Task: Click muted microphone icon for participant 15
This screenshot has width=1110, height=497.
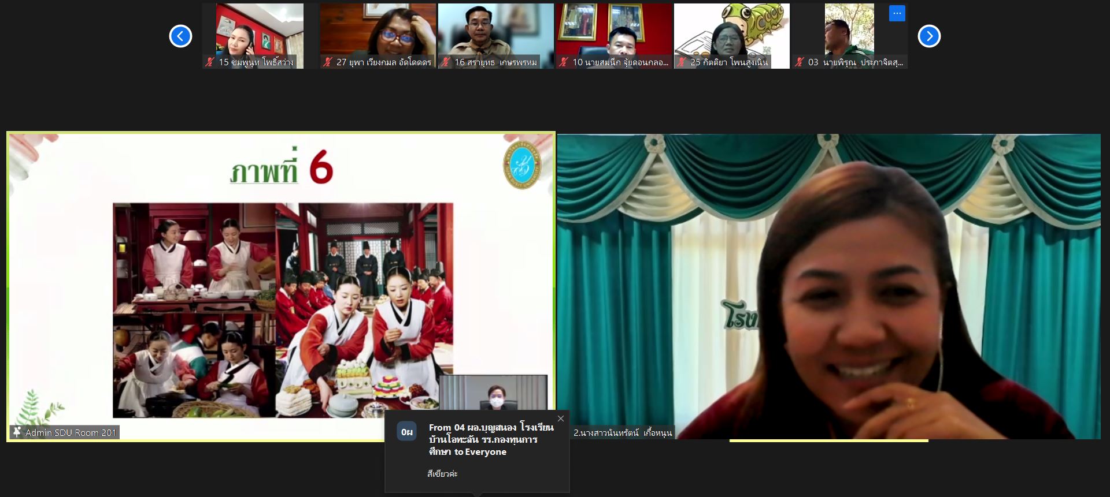Action: click(x=210, y=62)
